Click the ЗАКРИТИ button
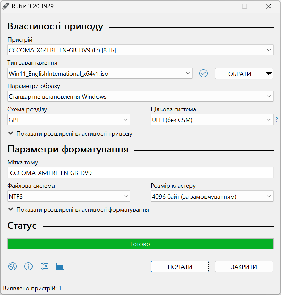 pyautogui.click(x=244, y=266)
